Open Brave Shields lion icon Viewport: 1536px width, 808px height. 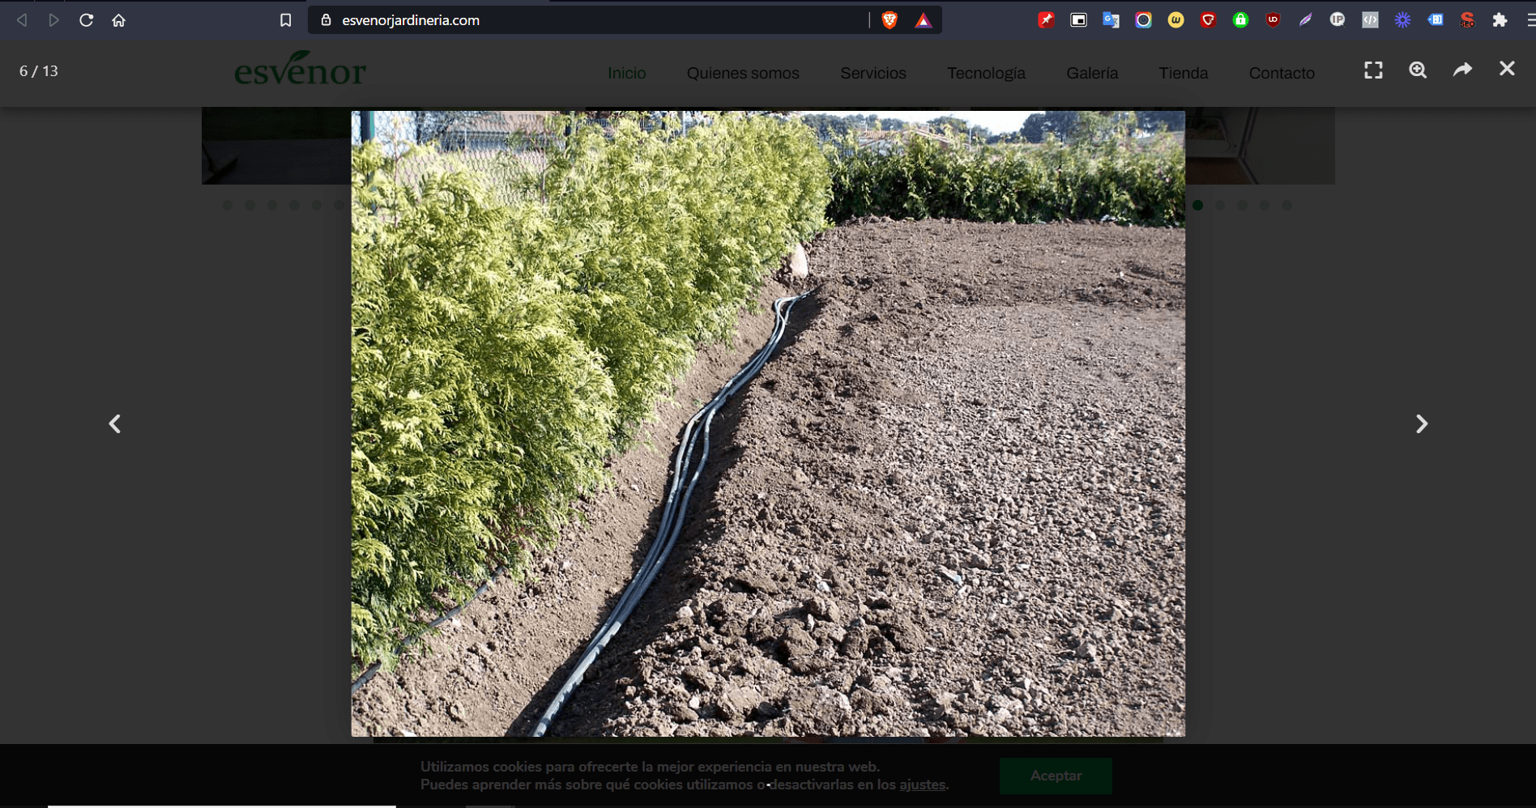pos(890,20)
